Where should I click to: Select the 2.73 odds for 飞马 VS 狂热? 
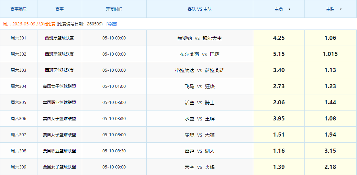click(279, 86)
